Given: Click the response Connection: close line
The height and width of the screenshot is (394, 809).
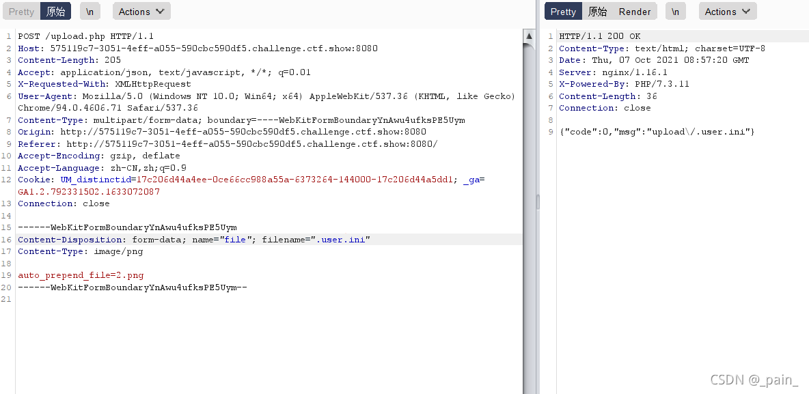Looking at the screenshot, I should coord(605,108).
